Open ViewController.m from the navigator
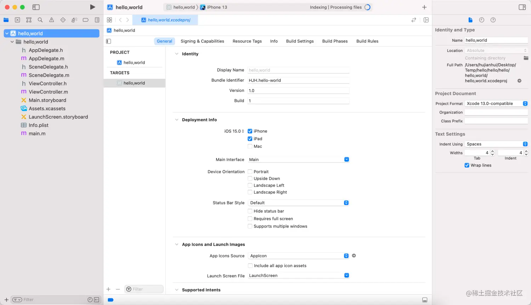 [48, 92]
